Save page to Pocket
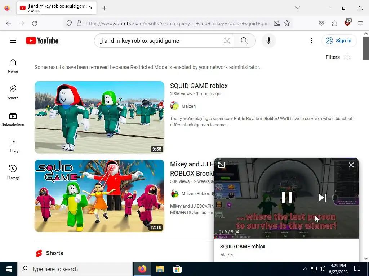369x276 pixels. 321,23
